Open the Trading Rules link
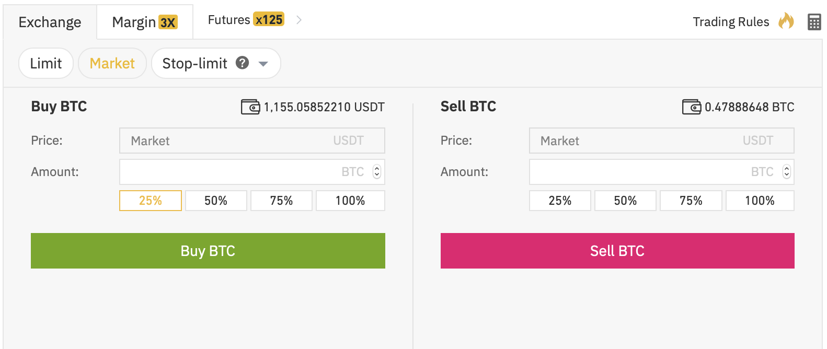Screen dimensions: 827x349 [730, 22]
